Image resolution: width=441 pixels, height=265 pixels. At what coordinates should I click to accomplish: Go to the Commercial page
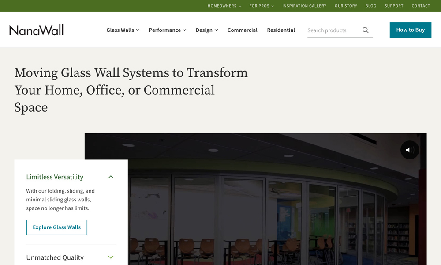[242, 30]
